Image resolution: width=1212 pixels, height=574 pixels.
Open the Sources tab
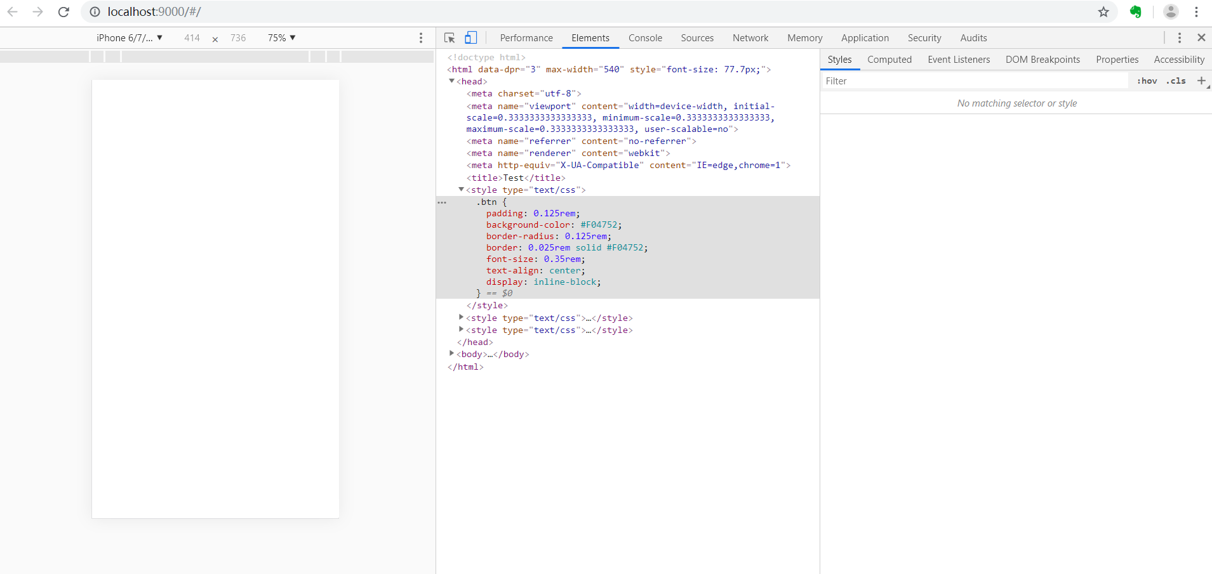pyautogui.click(x=697, y=38)
